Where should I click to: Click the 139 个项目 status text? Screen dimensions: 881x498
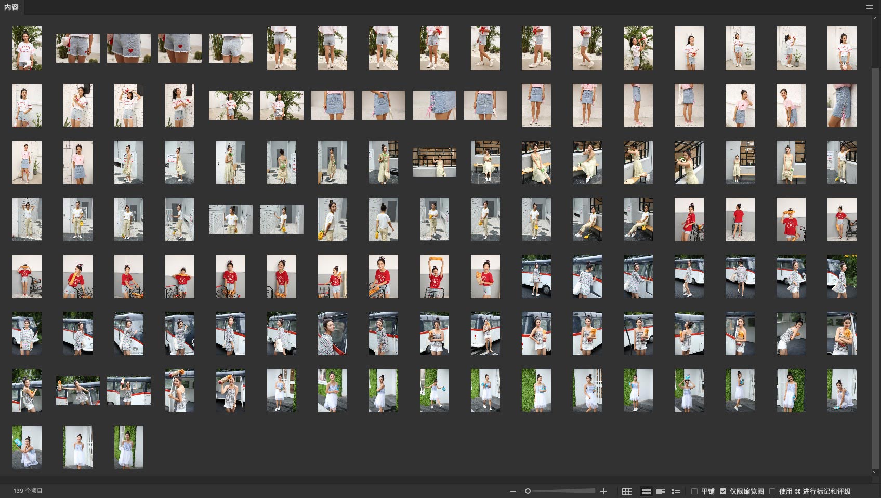pos(28,491)
